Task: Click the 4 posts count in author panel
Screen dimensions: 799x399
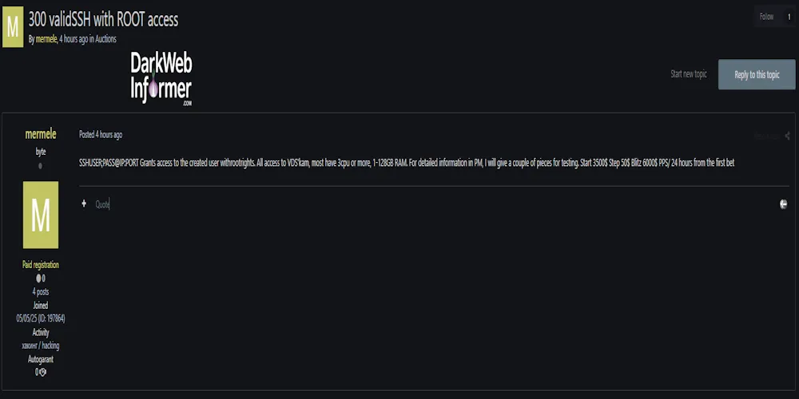Action: click(x=40, y=292)
